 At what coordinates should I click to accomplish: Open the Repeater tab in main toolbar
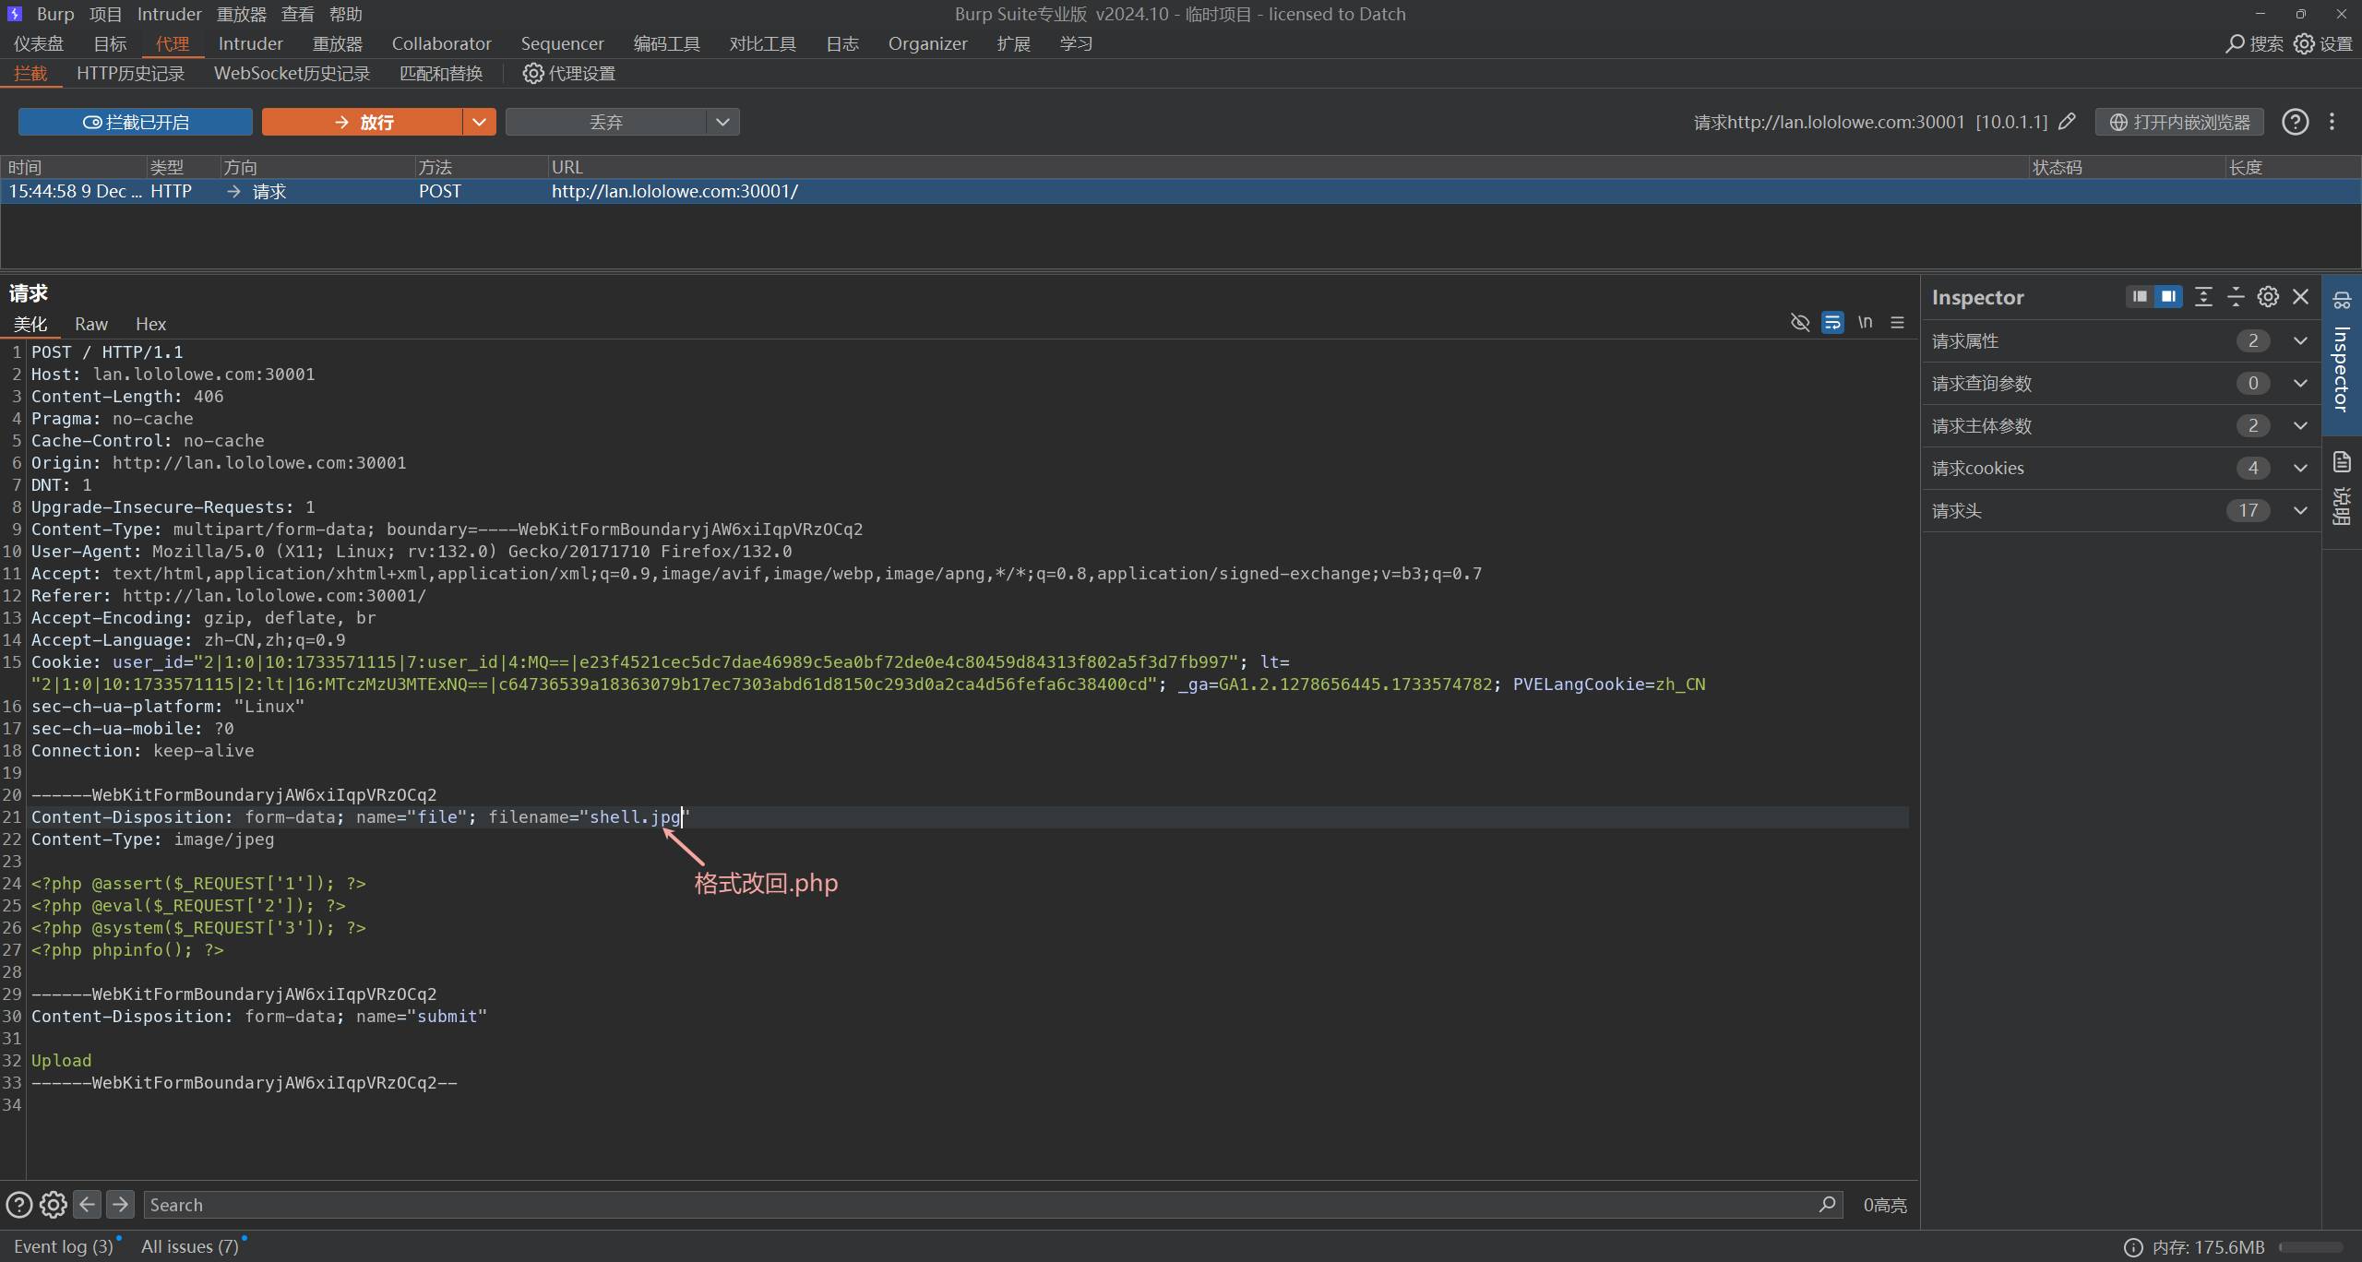pos(337,43)
